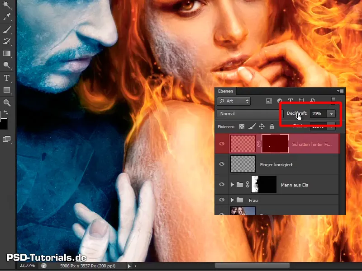Viewport: 362px width, 271px height.
Task: Open status bar document info arrow
Action: (x=129, y=266)
